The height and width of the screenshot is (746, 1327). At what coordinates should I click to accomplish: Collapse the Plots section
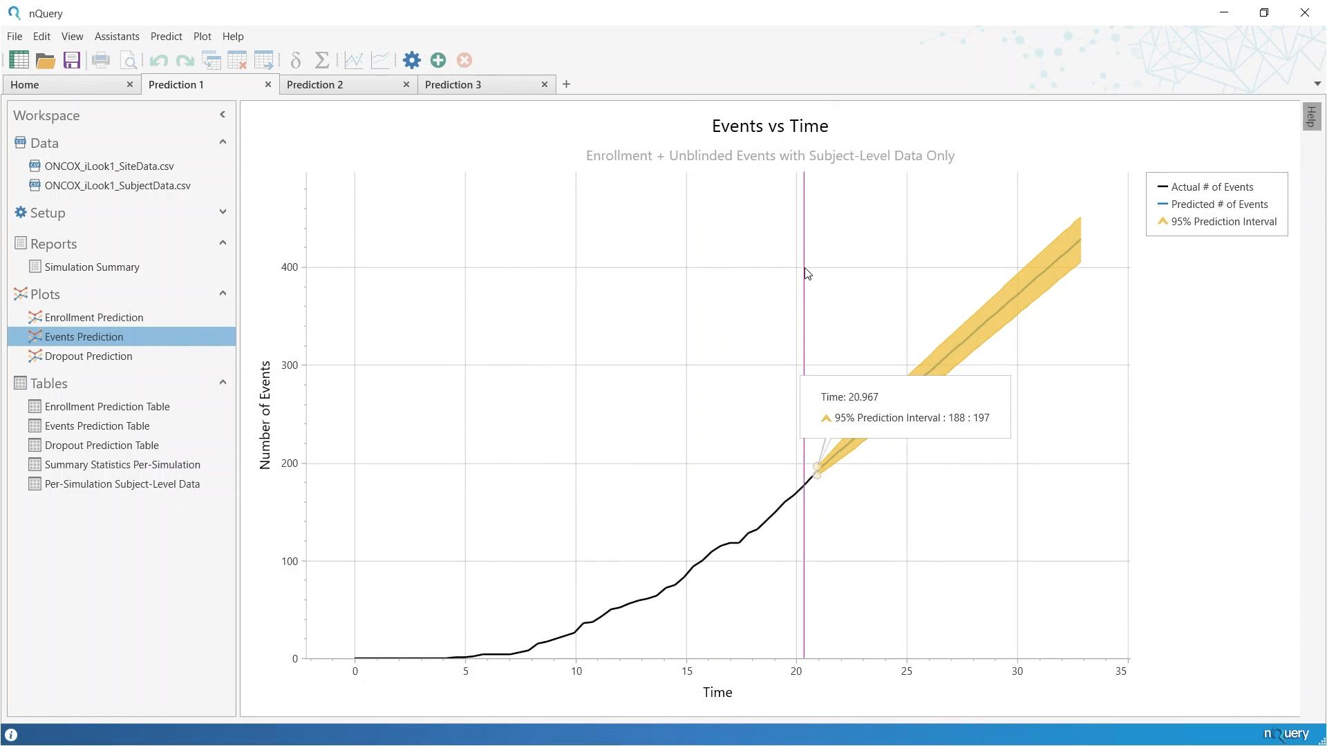click(223, 294)
